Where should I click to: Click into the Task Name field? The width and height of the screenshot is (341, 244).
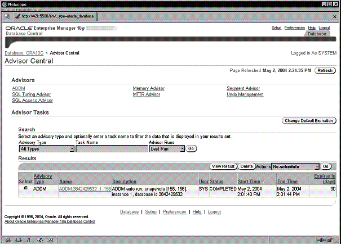click(x=112, y=149)
